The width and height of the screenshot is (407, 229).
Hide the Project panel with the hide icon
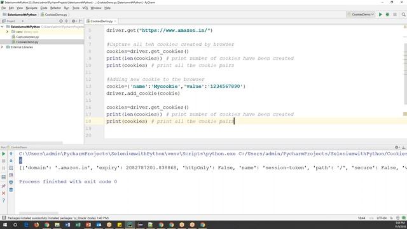pos(80,21)
